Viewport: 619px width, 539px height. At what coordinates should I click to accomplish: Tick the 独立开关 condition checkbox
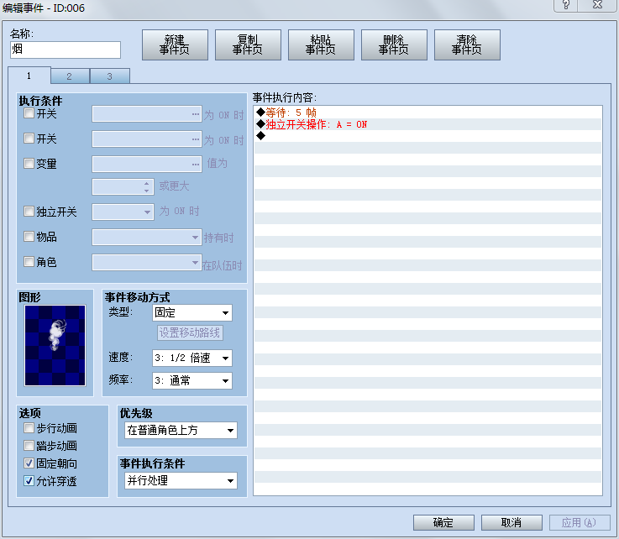pos(29,212)
